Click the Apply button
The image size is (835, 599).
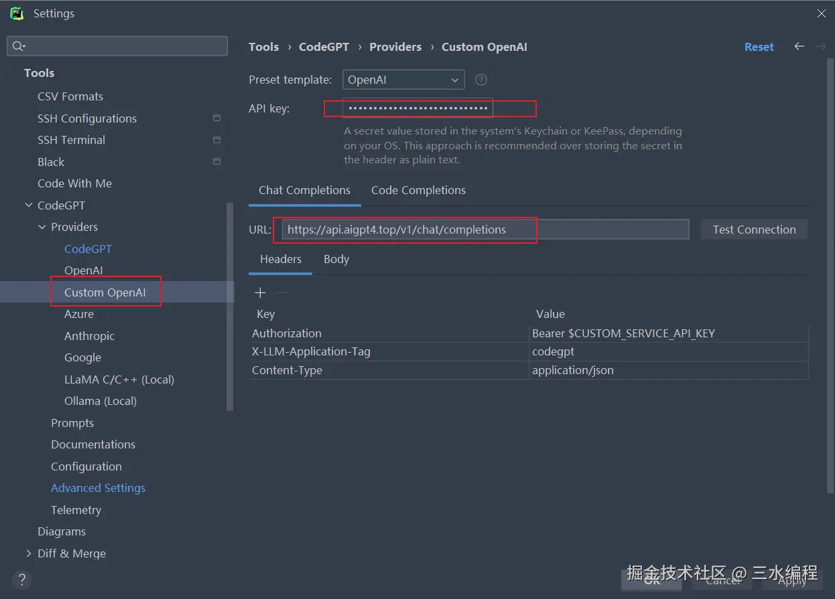792,580
